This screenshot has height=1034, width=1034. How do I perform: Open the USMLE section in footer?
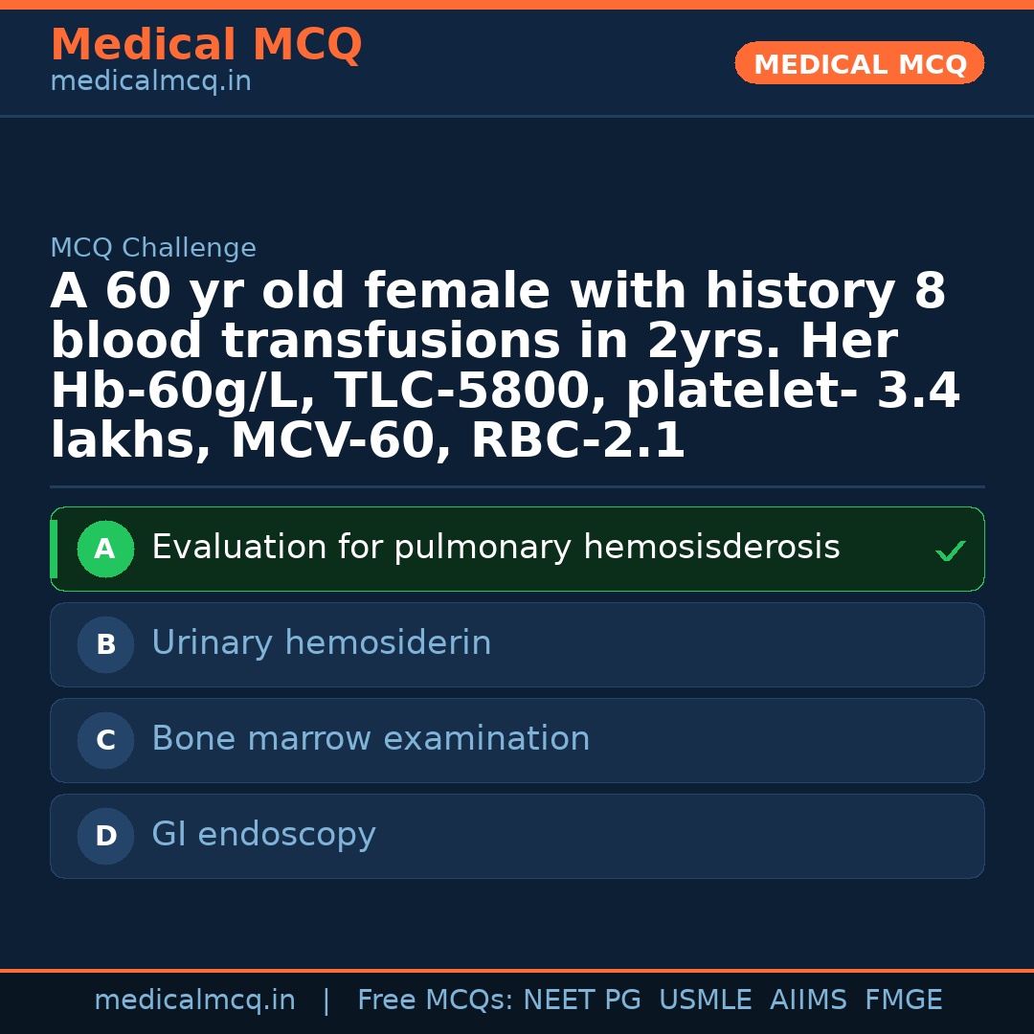tap(706, 999)
